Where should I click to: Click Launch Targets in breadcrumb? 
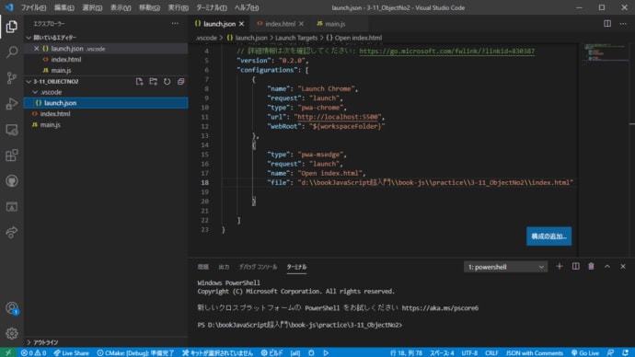pos(296,38)
